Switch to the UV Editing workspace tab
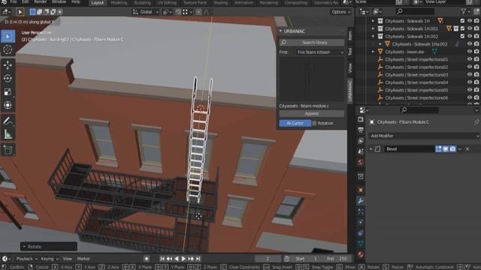 (167, 3)
